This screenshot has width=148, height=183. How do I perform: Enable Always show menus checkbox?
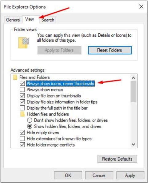[22, 90]
